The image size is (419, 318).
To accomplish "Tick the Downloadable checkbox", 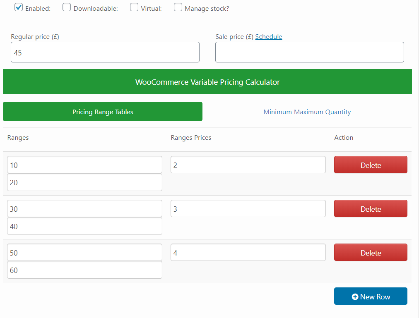I will coord(67,7).
